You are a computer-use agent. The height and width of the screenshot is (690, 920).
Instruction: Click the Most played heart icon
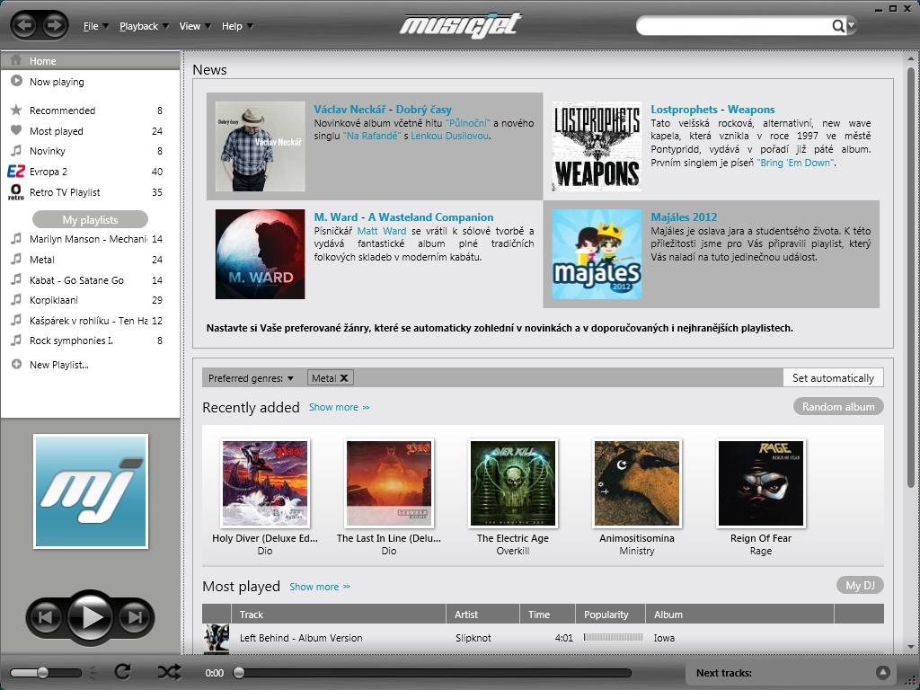(16, 130)
